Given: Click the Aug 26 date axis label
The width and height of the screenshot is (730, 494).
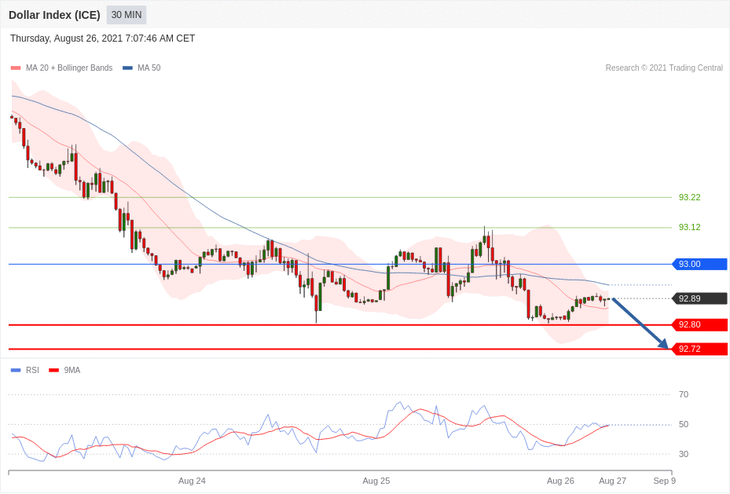Looking at the screenshot, I should point(560,481).
